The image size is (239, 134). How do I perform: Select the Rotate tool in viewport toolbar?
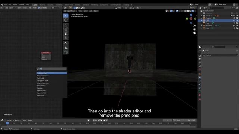66,29
